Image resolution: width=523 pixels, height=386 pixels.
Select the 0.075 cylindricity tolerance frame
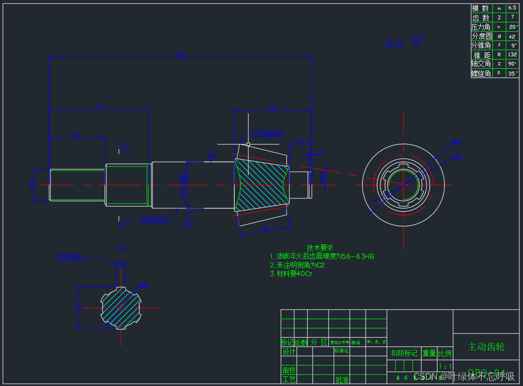pos(154,220)
